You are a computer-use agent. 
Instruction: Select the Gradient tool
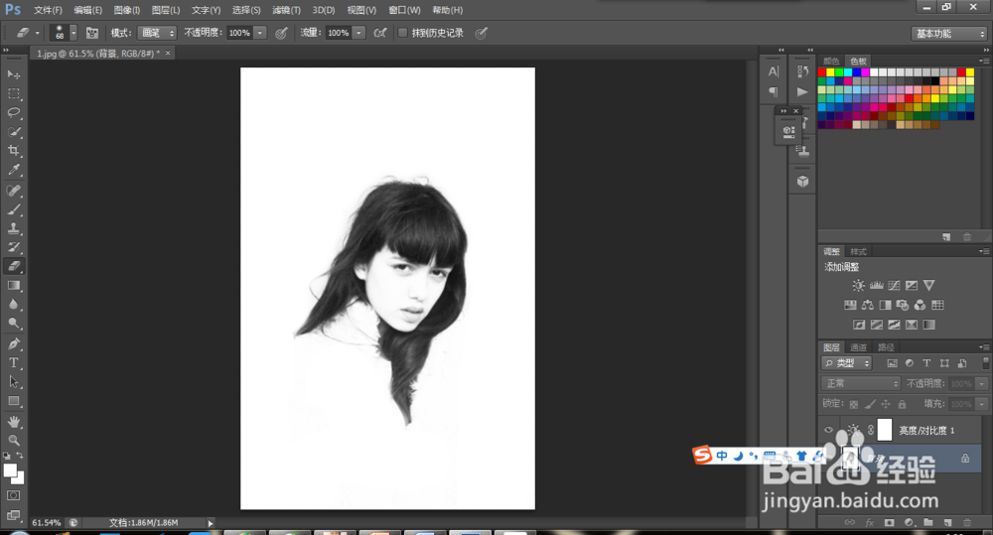click(13, 286)
